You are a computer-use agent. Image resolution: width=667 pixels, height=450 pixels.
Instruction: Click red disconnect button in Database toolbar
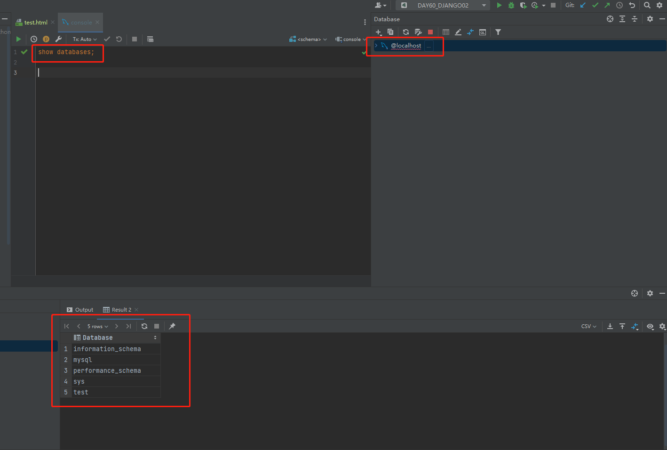pos(430,32)
